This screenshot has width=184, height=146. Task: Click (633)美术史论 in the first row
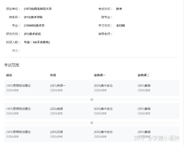pos(103,86)
